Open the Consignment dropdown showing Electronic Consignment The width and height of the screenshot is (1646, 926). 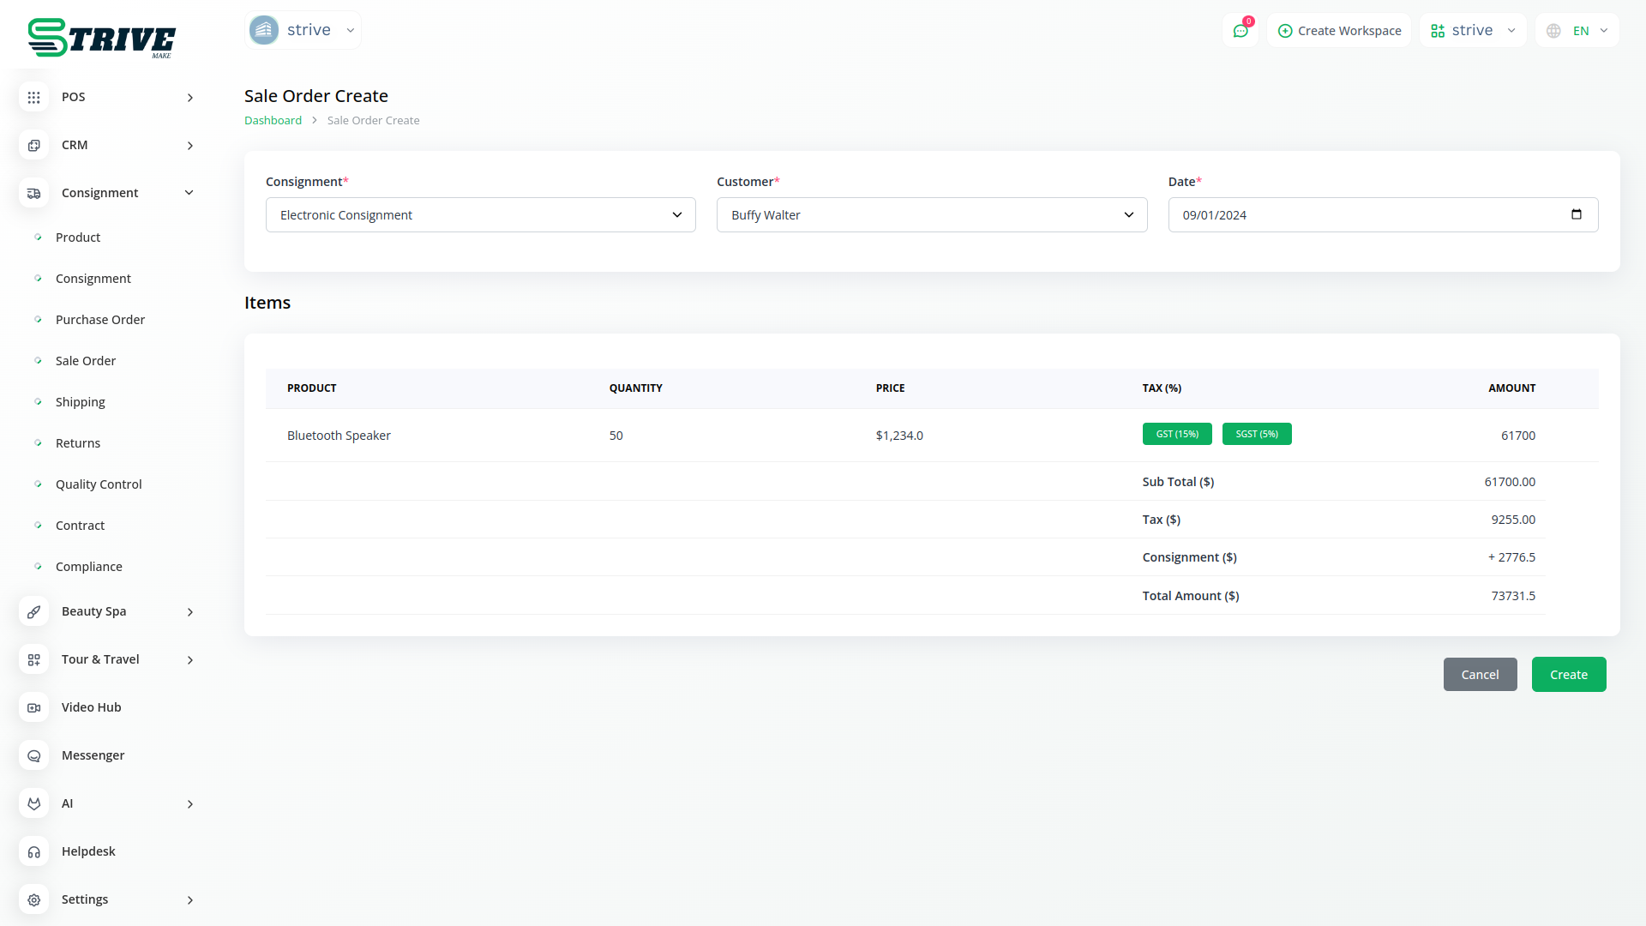pyautogui.click(x=480, y=215)
